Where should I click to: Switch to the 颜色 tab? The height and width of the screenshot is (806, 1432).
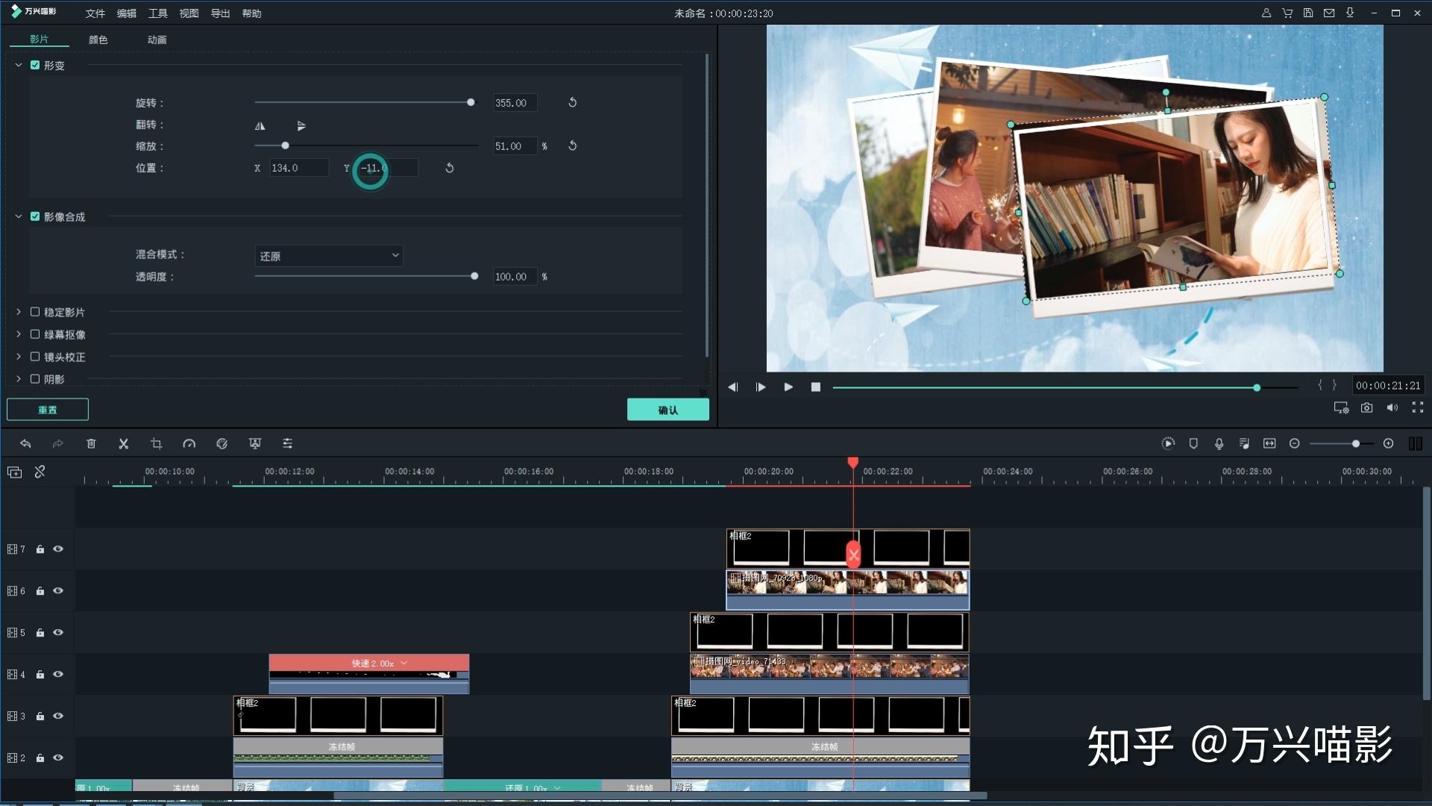click(98, 40)
